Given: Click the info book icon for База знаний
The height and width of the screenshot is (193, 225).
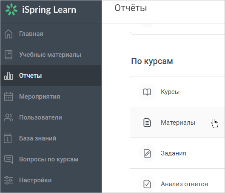Looking at the screenshot, I should [x=8, y=138].
